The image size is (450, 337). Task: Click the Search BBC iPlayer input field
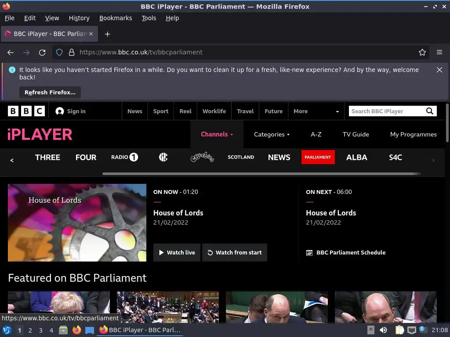388,111
